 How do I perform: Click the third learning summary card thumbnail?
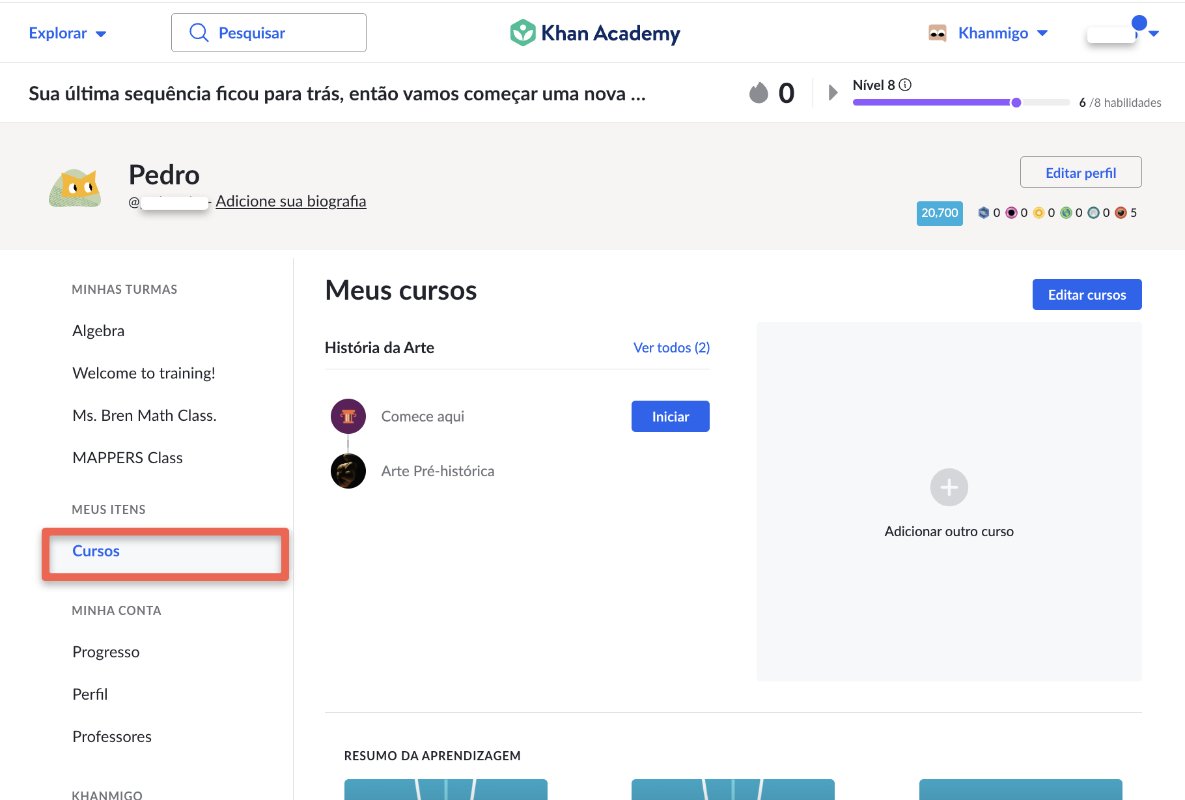(x=1021, y=789)
